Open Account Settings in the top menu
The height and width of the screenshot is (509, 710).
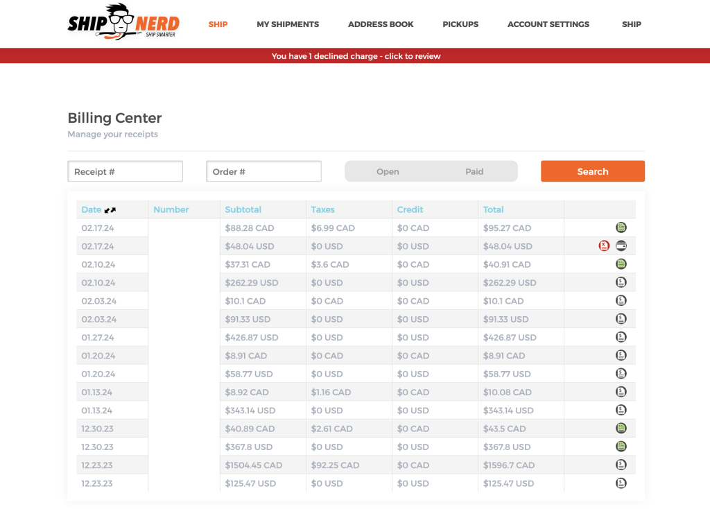click(548, 24)
